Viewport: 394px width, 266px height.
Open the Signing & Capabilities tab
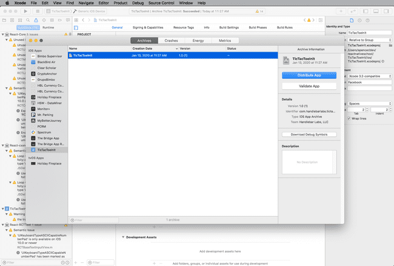[148, 27]
